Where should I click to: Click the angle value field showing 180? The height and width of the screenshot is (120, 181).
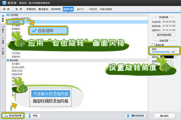[173, 52]
